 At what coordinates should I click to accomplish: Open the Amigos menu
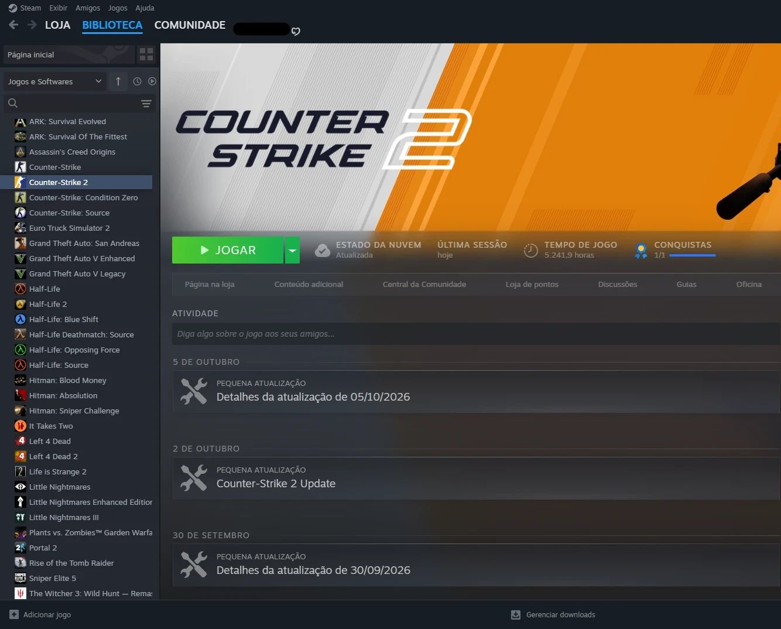tap(88, 8)
